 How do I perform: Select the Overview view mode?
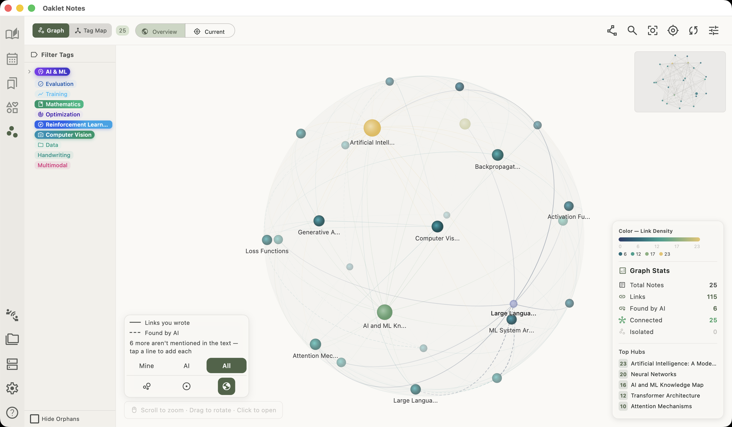click(x=160, y=31)
